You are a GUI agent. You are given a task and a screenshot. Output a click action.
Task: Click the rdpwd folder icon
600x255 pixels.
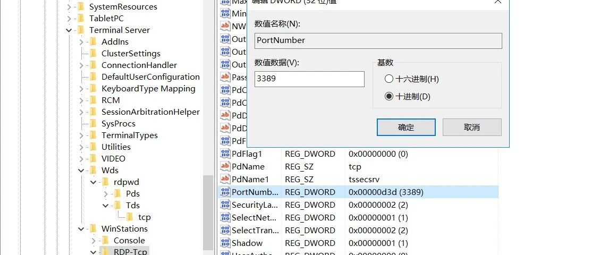point(105,182)
